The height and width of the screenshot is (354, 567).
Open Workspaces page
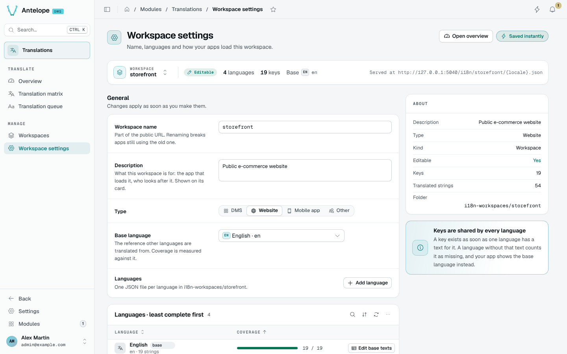pos(47,135)
